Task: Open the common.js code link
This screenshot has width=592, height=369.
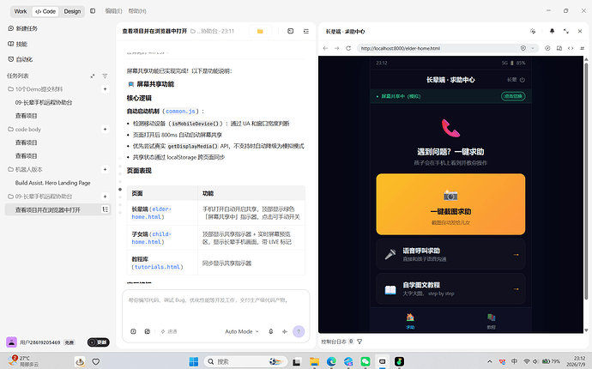Action: 180,112
